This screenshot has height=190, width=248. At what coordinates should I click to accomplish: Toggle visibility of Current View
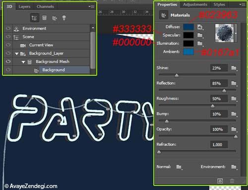click(x=8, y=45)
